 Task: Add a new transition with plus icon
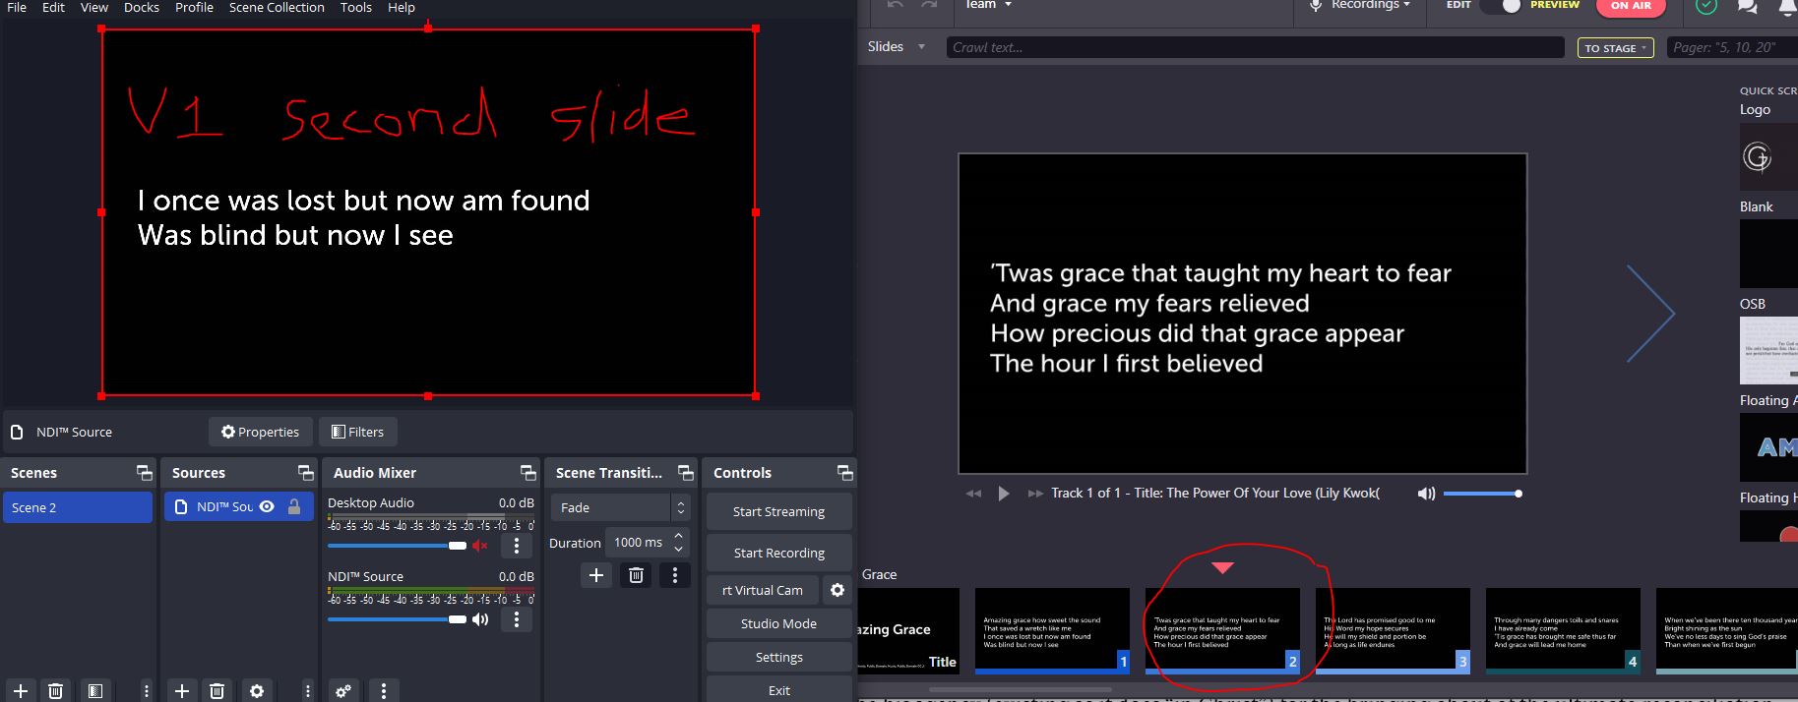coord(595,575)
